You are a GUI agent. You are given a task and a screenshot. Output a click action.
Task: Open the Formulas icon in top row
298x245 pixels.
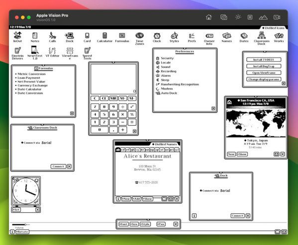(x=122, y=37)
